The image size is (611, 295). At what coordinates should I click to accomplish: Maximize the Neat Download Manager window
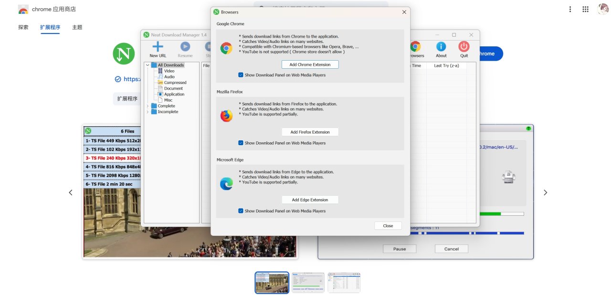click(454, 35)
